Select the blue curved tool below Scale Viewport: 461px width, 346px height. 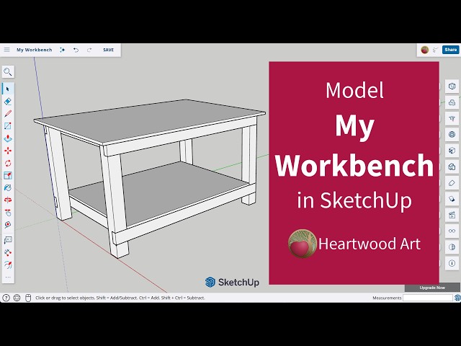(x=8, y=187)
